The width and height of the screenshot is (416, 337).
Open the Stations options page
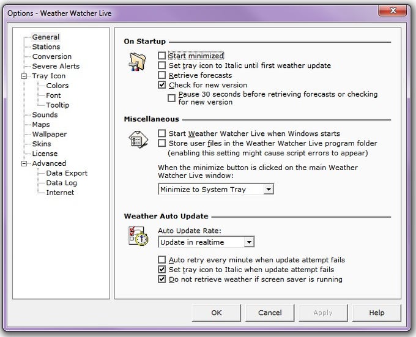tap(46, 46)
